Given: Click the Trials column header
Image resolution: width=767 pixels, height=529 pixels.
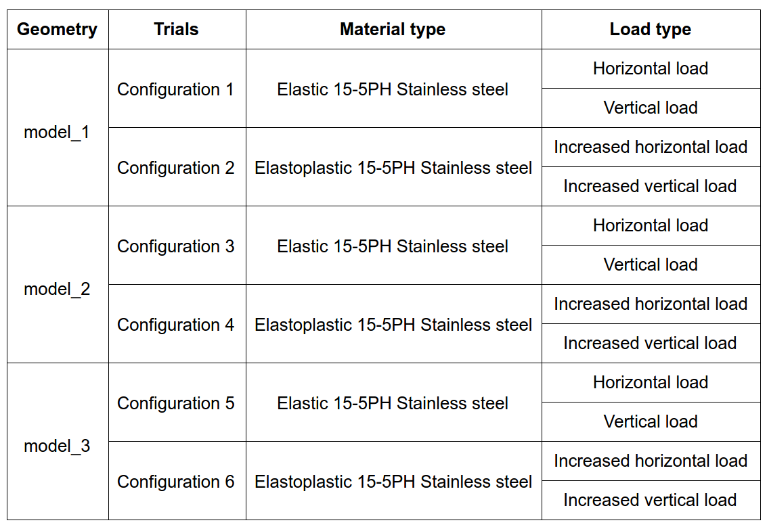Looking at the screenshot, I should click(176, 30).
